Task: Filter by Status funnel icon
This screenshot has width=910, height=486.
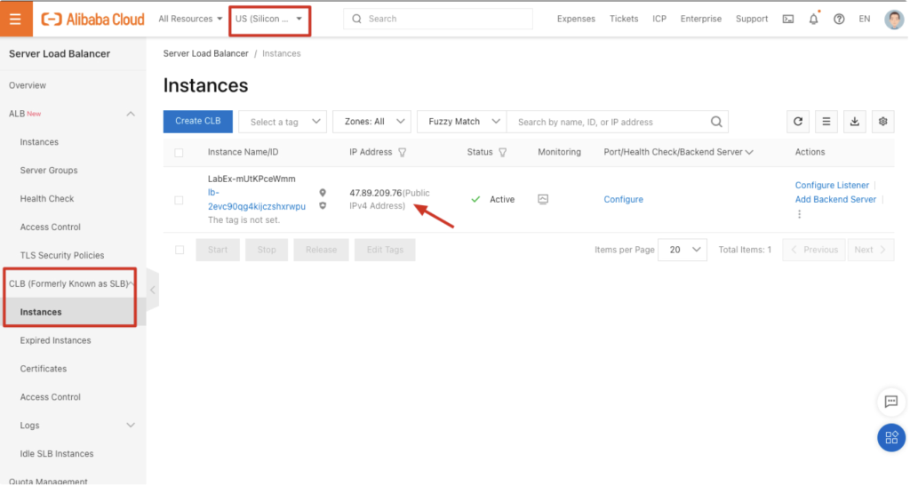Action: tap(503, 153)
